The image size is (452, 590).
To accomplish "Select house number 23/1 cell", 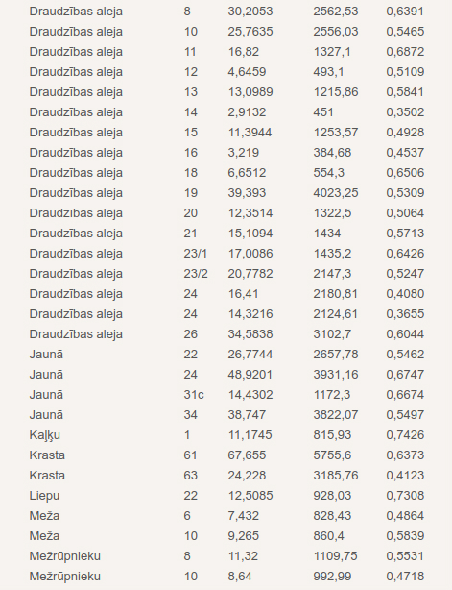I will [196, 254].
